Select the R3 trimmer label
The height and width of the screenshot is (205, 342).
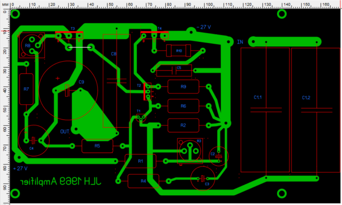[x=199, y=141]
